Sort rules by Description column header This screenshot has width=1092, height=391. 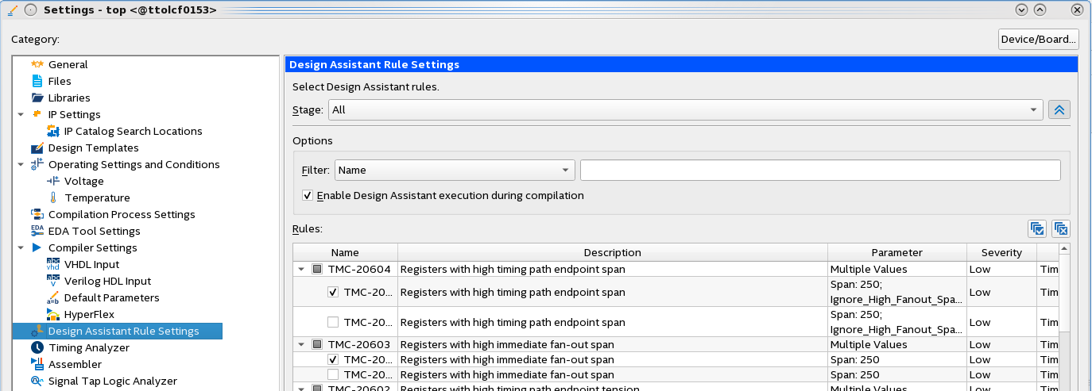(612, 252)
